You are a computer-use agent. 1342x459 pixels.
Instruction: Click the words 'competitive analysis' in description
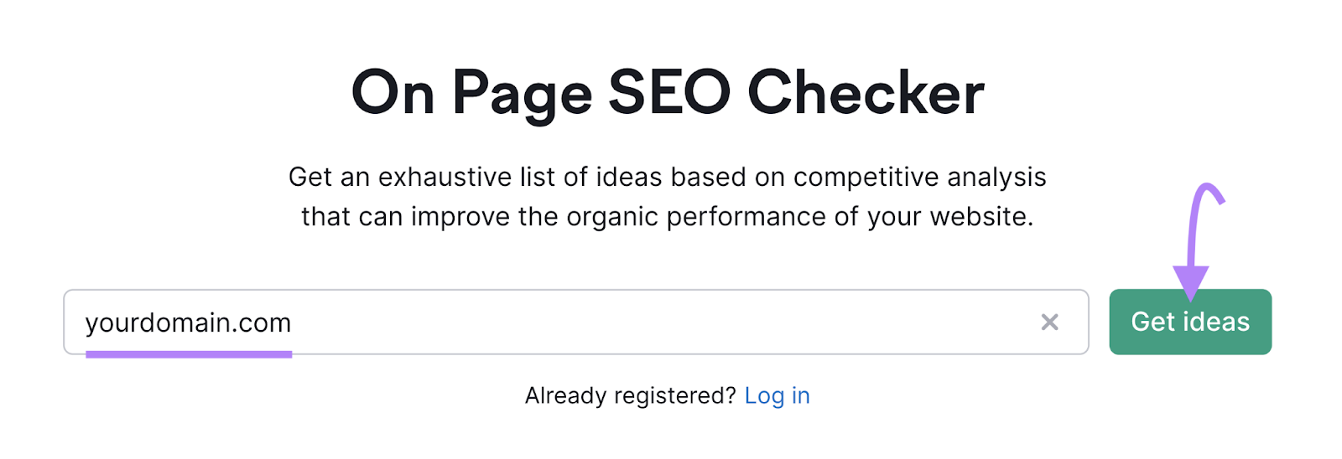point(919,178)
